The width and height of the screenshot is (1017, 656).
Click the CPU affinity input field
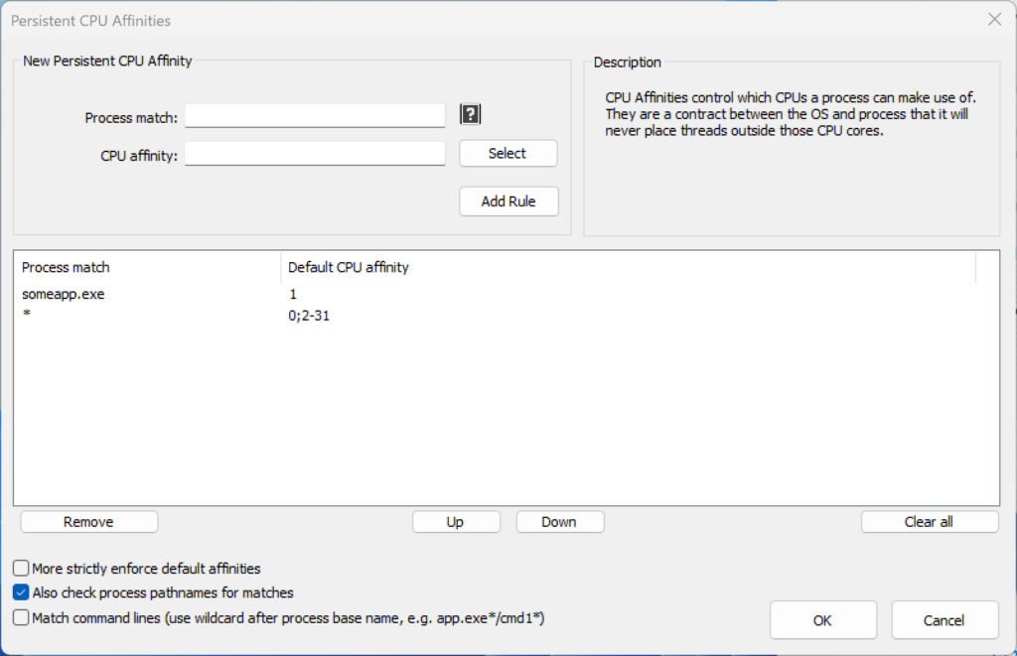(x=314, y=153)
